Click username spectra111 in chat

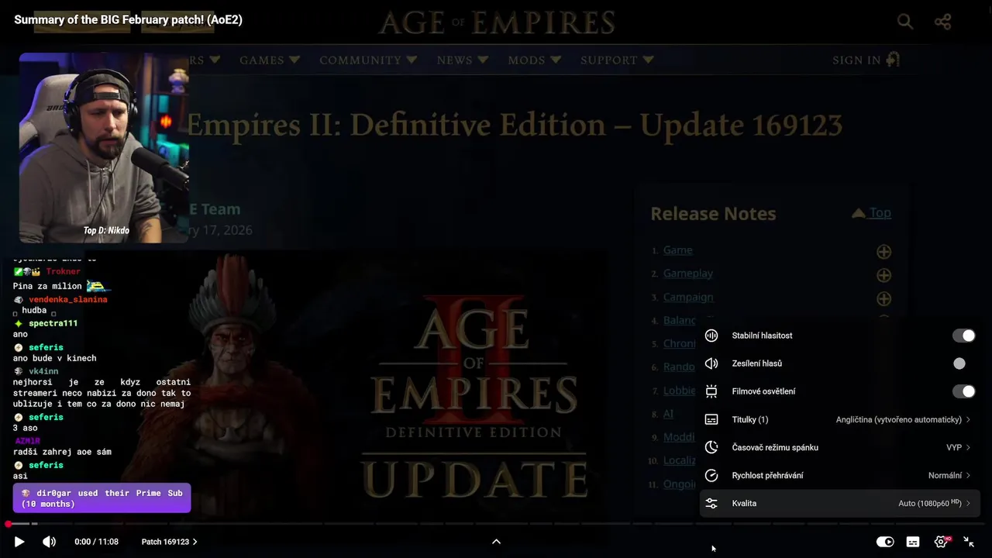[x=53, y=323]
